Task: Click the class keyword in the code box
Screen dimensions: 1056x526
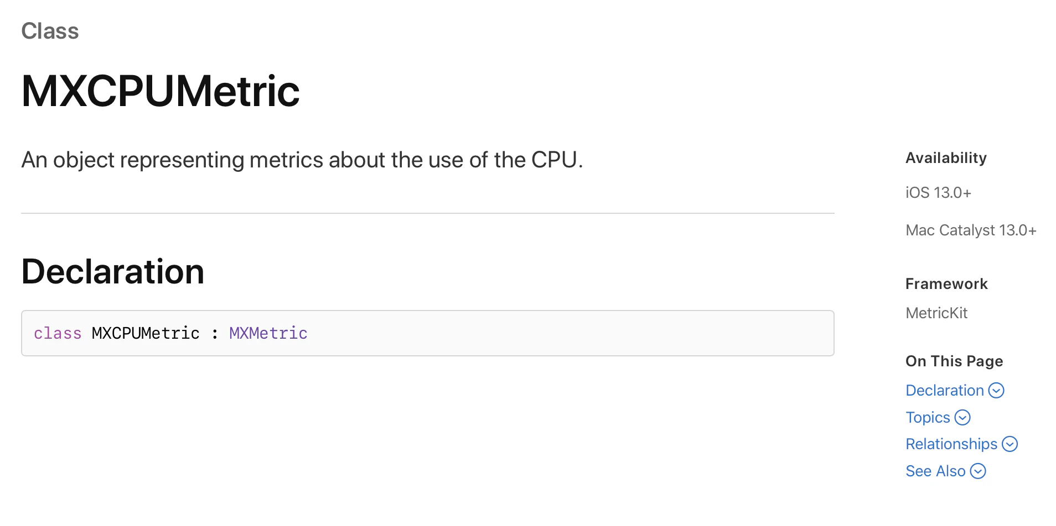Action: 58,333
